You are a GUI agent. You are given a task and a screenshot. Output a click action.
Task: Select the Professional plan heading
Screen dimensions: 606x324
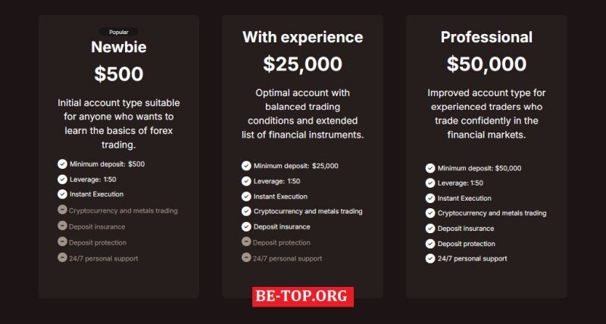(x=486, y=37)
